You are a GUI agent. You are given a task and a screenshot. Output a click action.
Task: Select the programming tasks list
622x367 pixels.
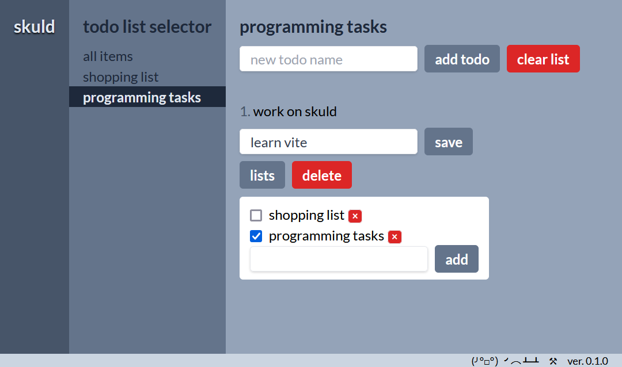tap(142, 97)
